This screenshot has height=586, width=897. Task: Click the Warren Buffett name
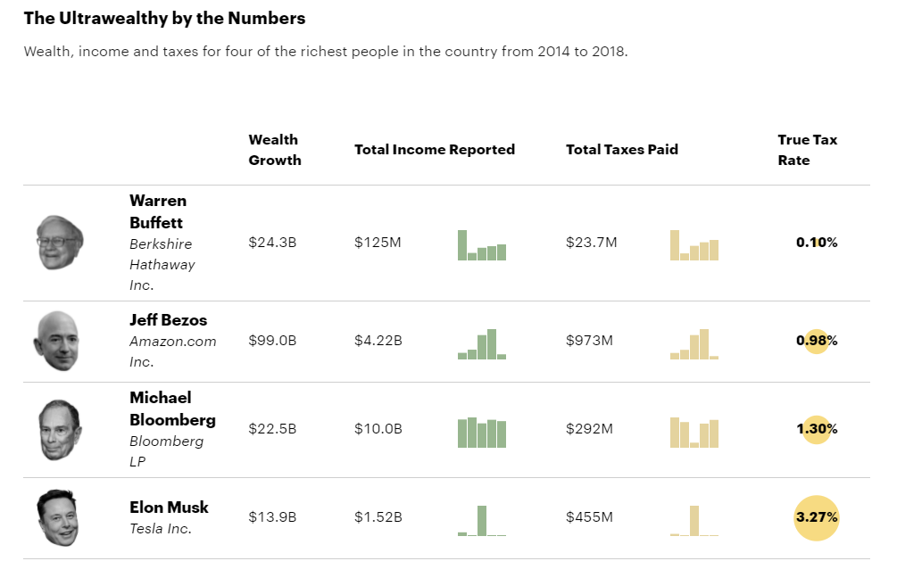pos(158,211)
